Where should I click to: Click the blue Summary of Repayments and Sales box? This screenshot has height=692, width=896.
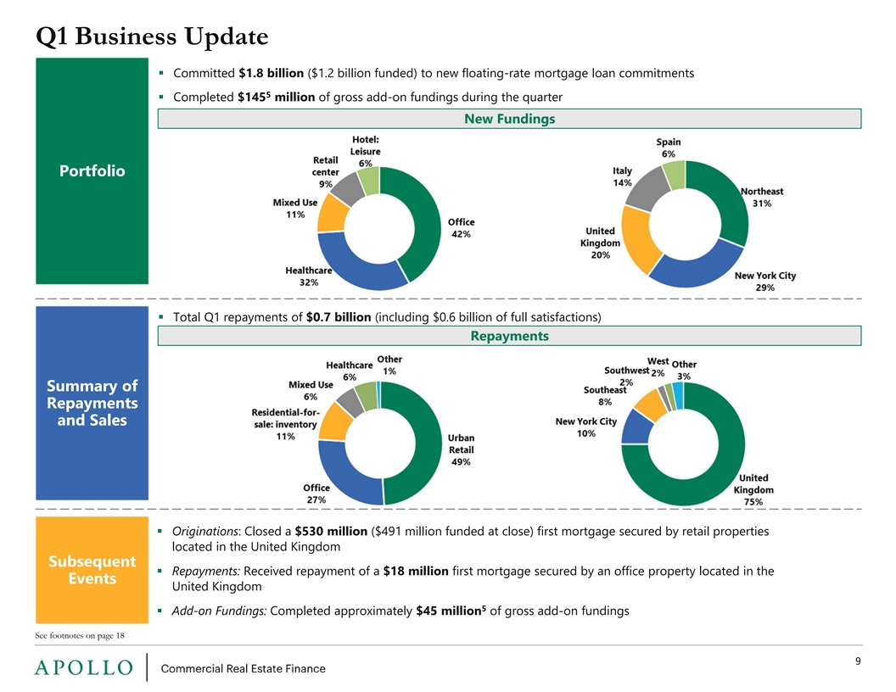pos(92,403)
